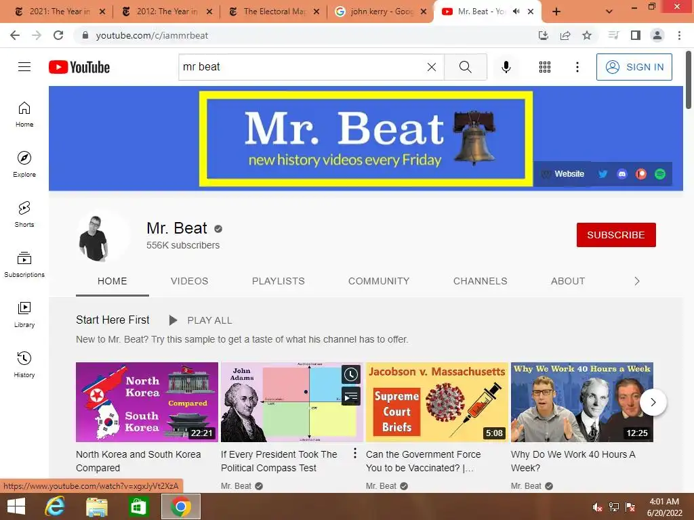
Task: Open YouTube settings three-dot menu in header
Action: click(x=577, y=67)
